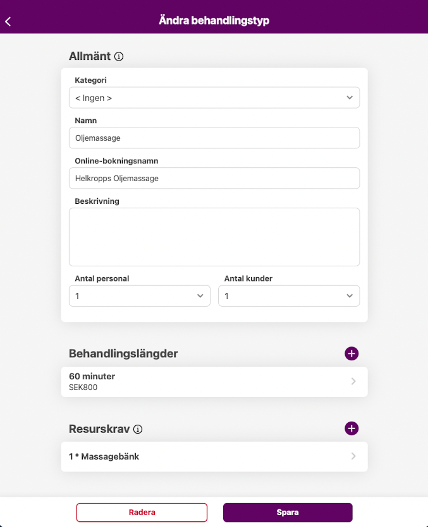This screenshot has width=428, height=527.
Task: Click the Namn input field
Action: click(x=214, y=138)
